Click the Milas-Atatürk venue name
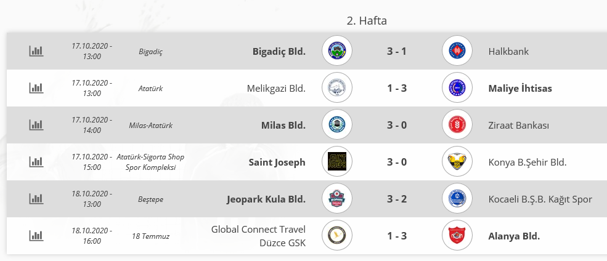This screenshot has height=261, width=607. 150,126
